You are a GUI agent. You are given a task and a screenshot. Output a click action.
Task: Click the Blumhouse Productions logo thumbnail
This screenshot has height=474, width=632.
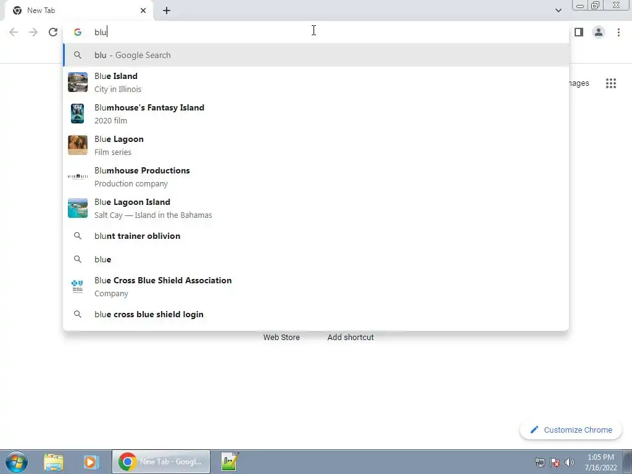(77, 177)
